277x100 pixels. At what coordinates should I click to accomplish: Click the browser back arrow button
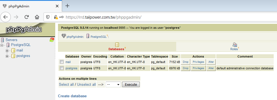pos(6,17)
